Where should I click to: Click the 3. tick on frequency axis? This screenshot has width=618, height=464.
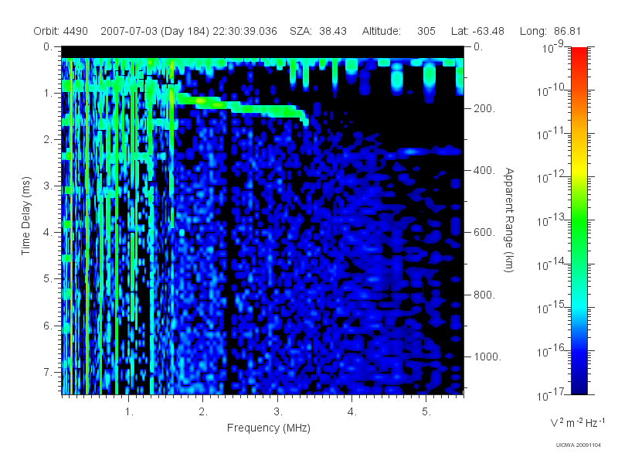click(x=278, y=412)
